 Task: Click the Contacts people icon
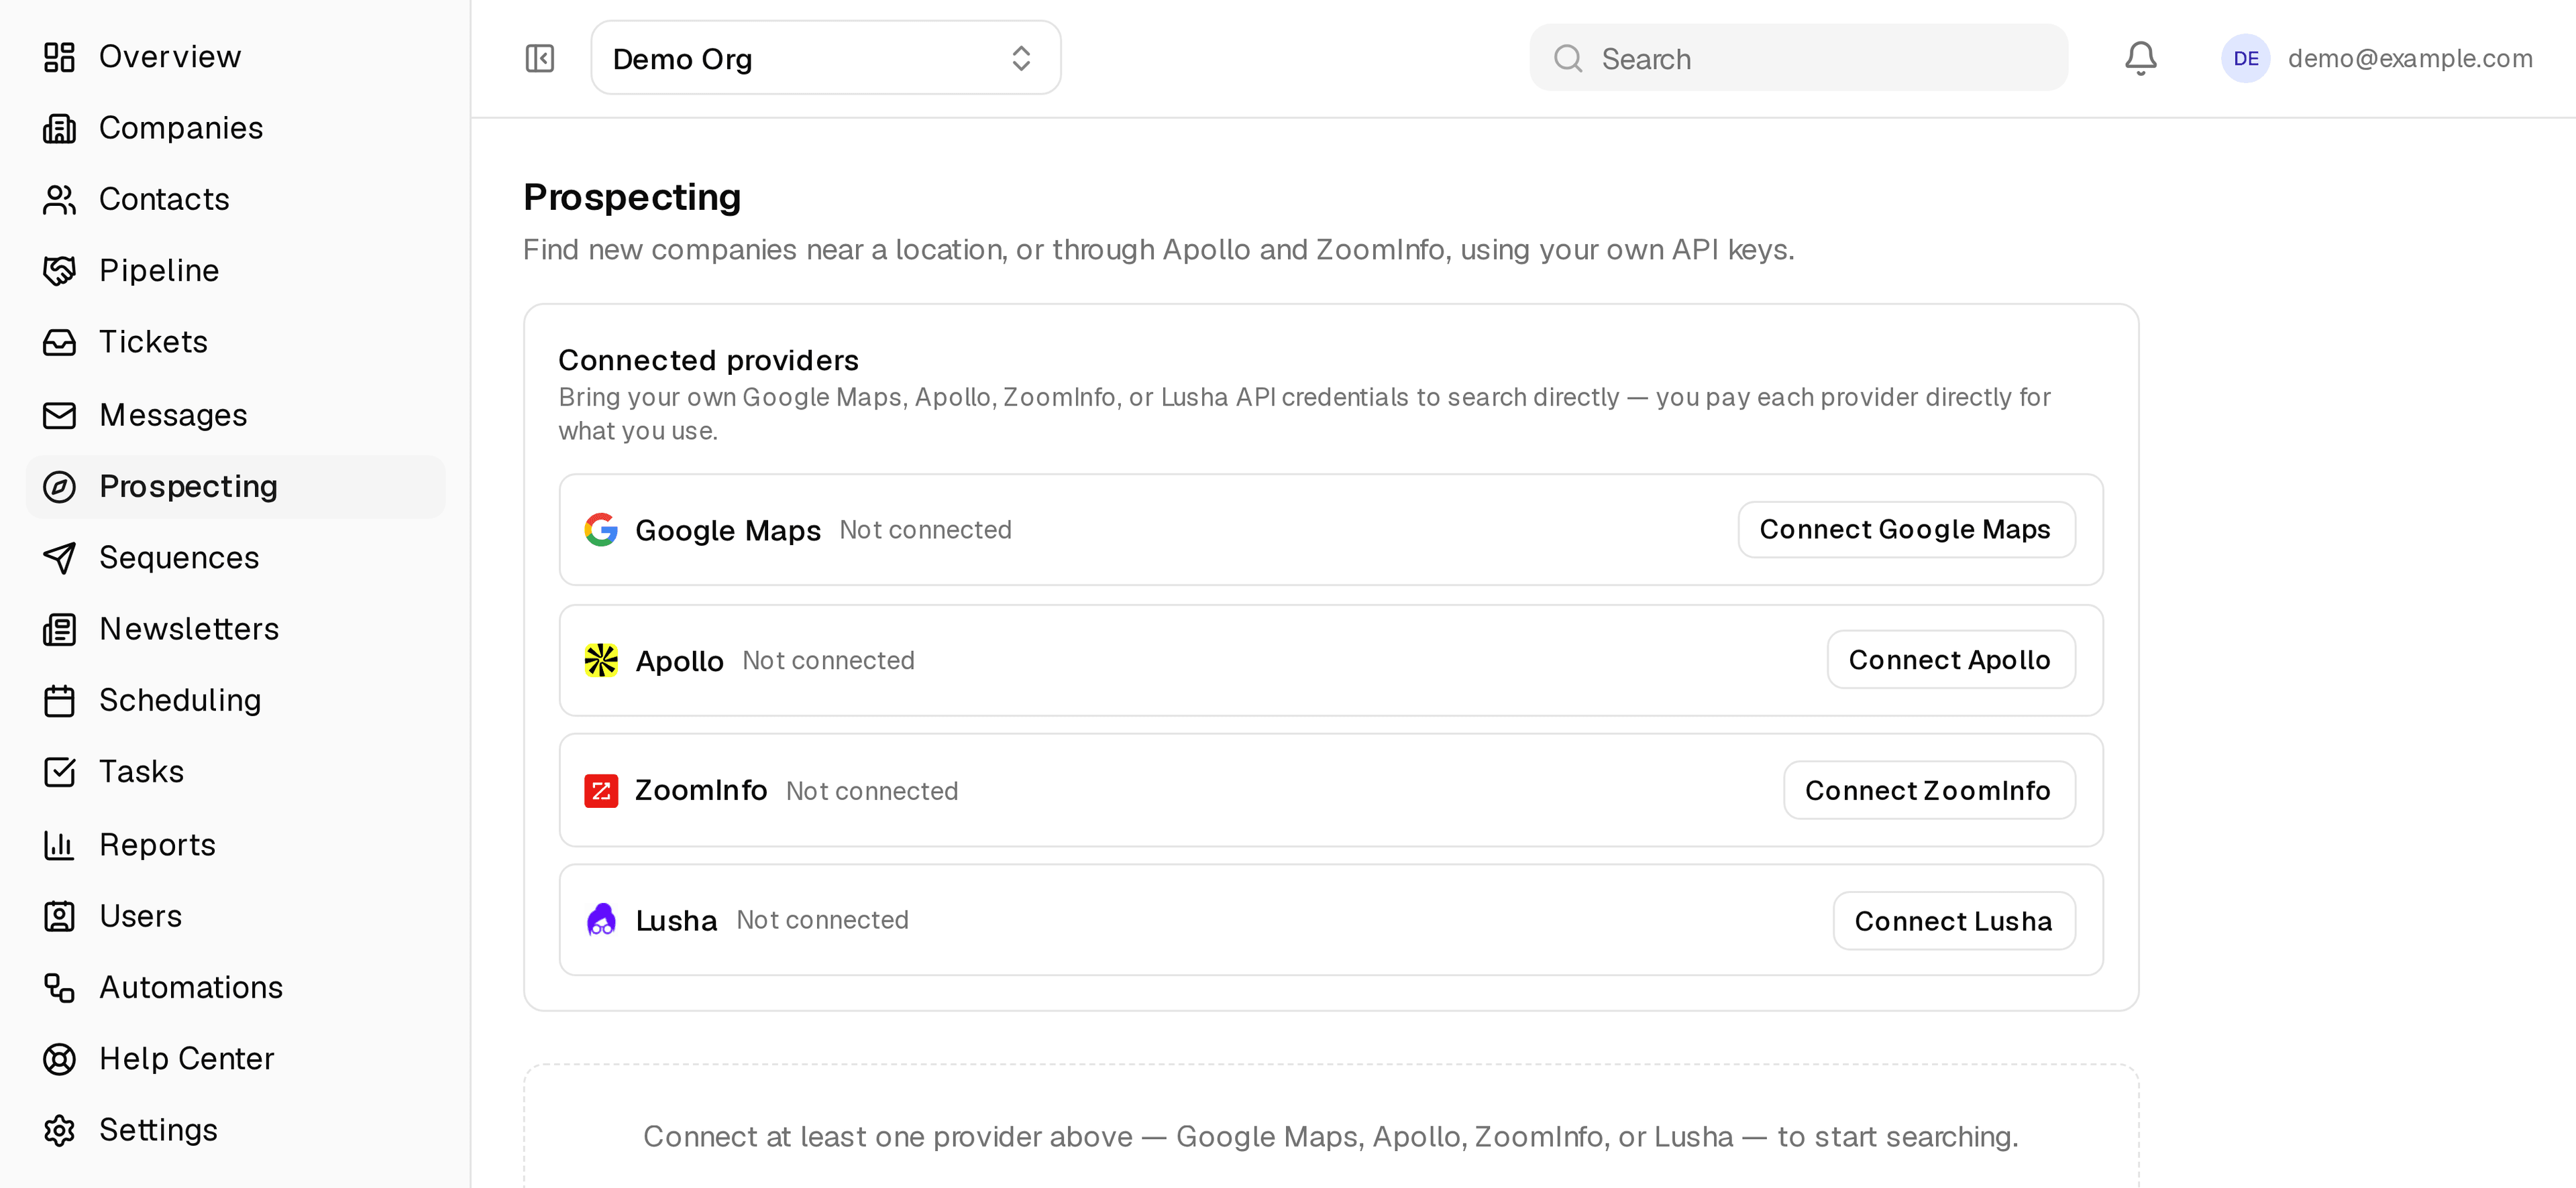(59, 200)
